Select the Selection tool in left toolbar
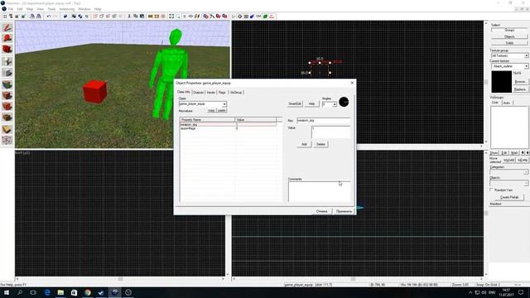This screenshot has height=298, width=530. point(7,27)
